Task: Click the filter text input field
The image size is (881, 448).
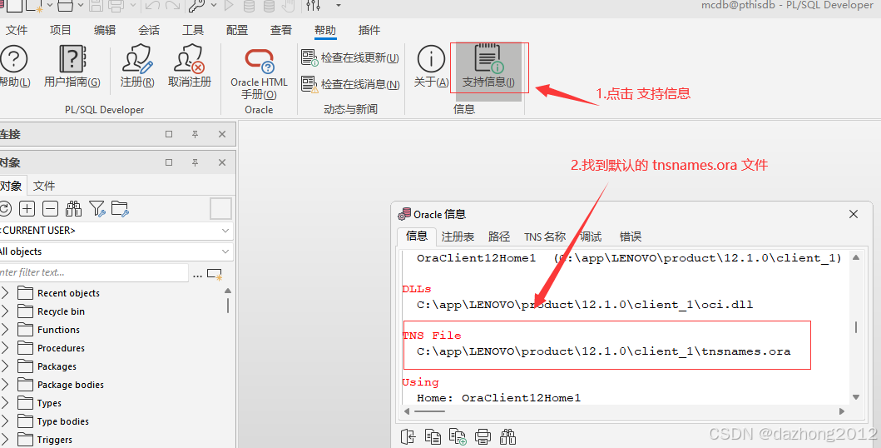Action: click(92, 272)
